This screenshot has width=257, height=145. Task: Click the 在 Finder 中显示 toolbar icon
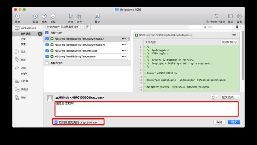pyautogui.click(x=216, y=16)
